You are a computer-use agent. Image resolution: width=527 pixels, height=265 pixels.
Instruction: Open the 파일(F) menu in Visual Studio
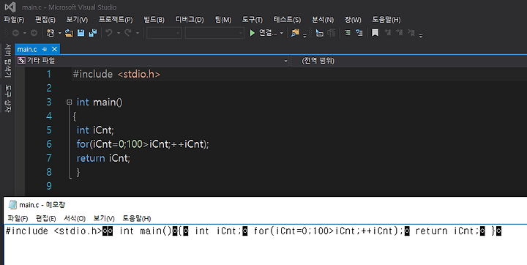(x=14, y=20)
